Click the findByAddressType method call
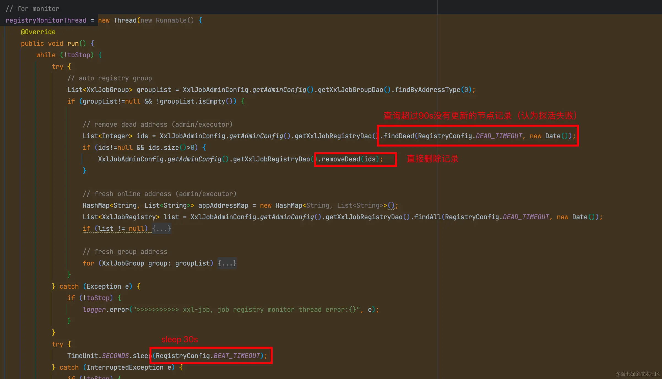The width and height of the screenshot is (662, 379). pos(428,90)
